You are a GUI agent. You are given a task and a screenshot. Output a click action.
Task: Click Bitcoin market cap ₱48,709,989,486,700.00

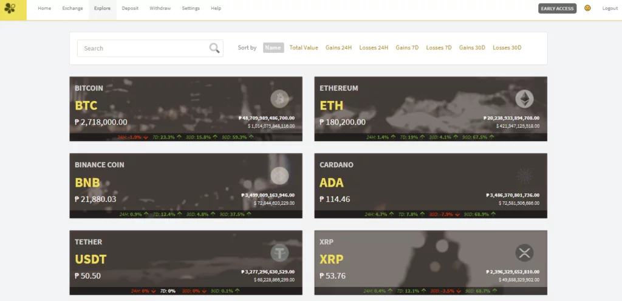click(x=267, y=118)
